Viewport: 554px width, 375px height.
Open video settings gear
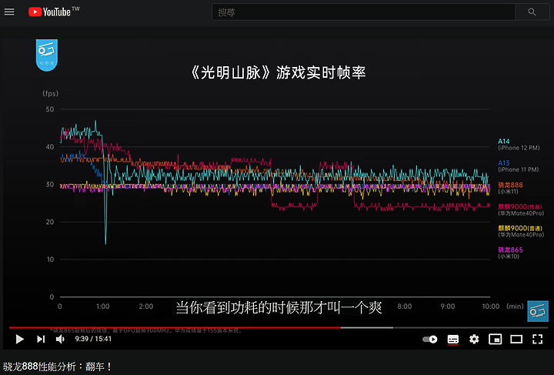coord(474,340)
